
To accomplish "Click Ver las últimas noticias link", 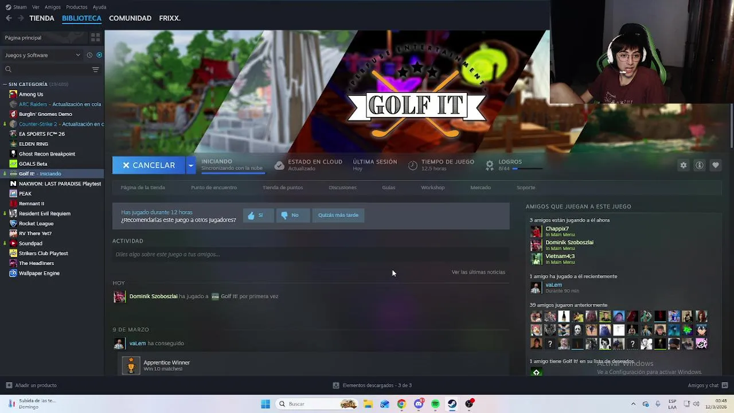I will 478,272.
